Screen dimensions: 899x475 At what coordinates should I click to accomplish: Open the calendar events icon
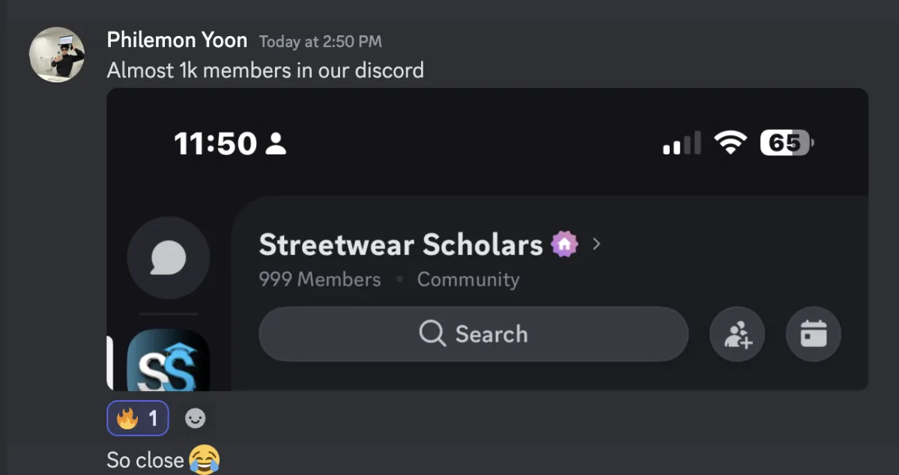(813, 333)
